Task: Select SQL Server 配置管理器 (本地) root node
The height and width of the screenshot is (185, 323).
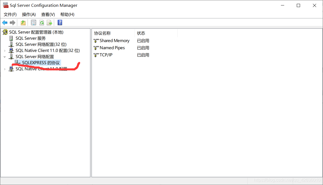Action: 36,32
